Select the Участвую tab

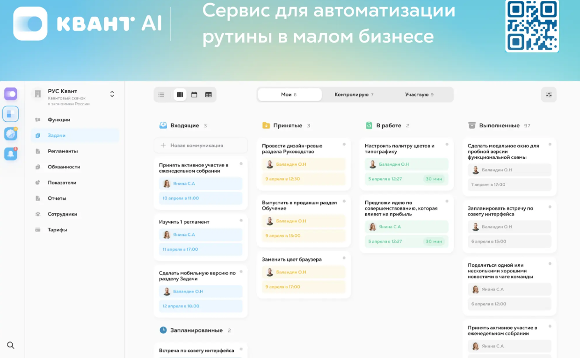[419, 95]
